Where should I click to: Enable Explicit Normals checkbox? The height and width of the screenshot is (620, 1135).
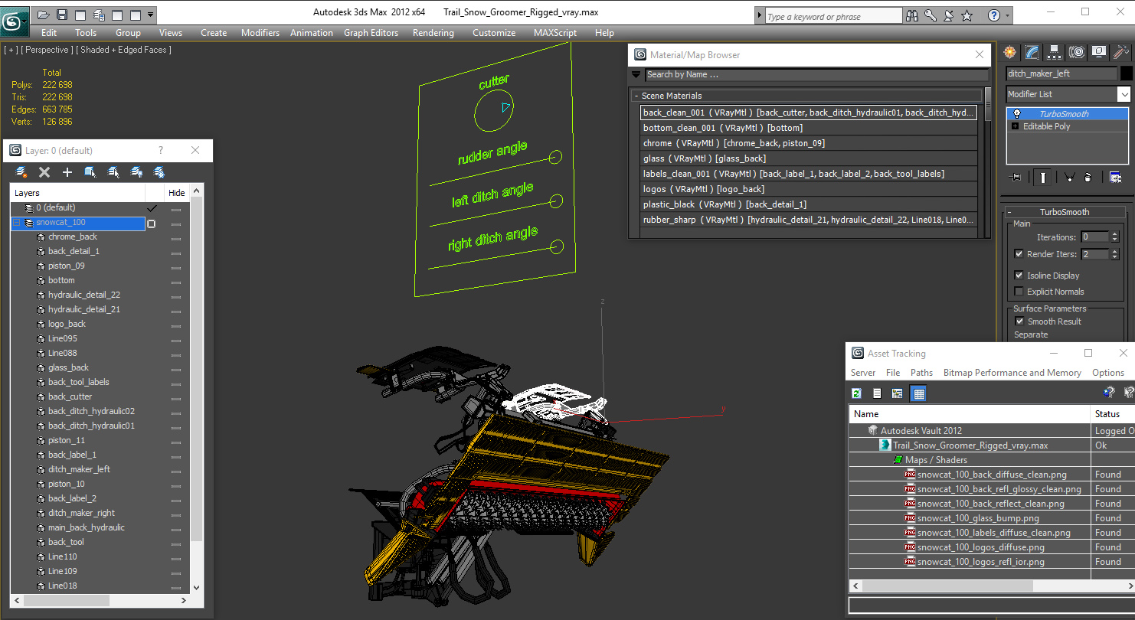click(1019, 292)
